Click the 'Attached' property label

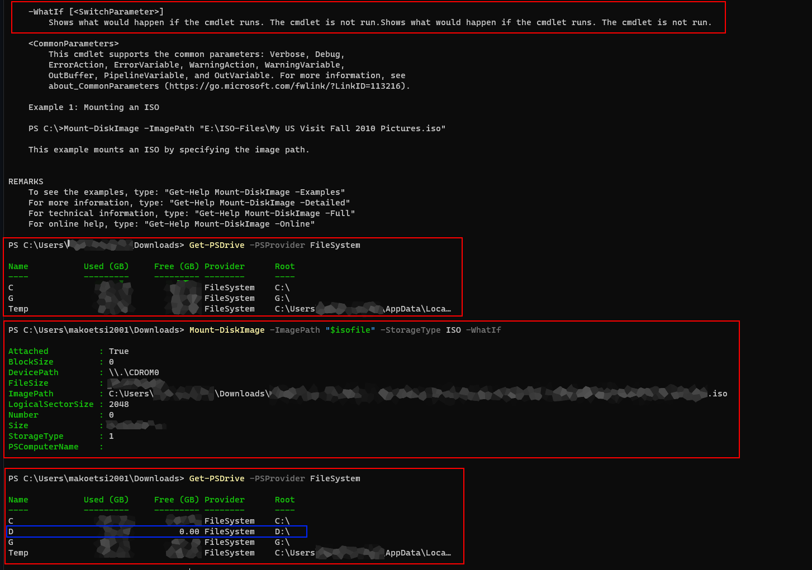(x=29, y=351)
